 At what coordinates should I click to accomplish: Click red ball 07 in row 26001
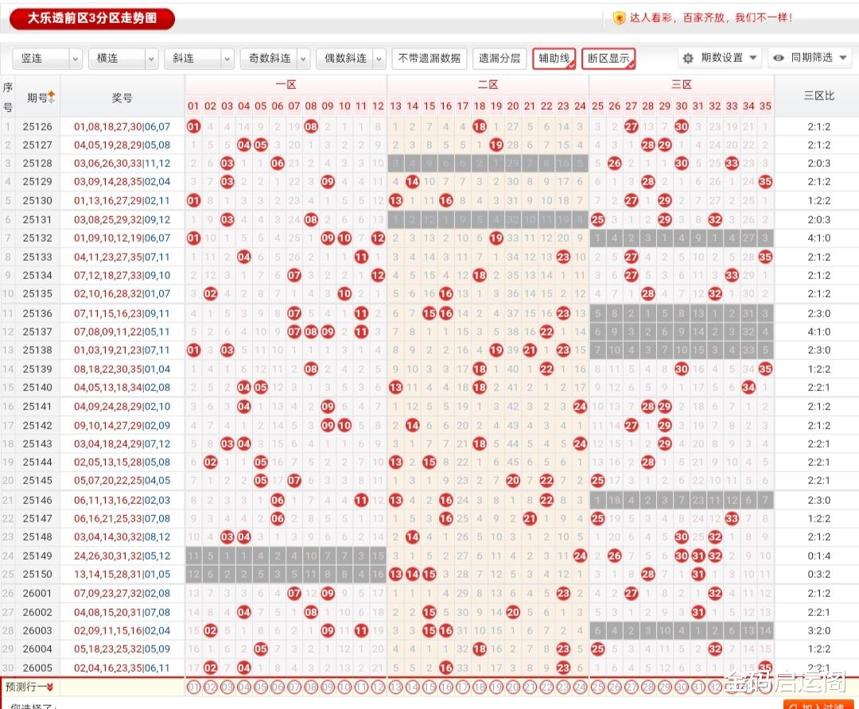click(294, 593)
